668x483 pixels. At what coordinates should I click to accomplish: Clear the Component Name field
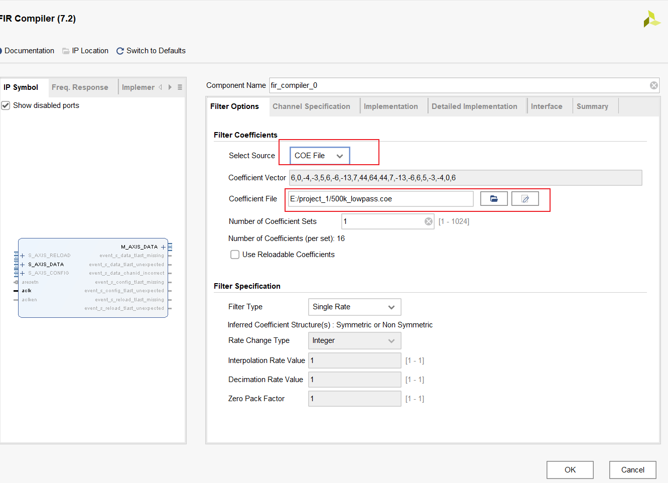653,85
